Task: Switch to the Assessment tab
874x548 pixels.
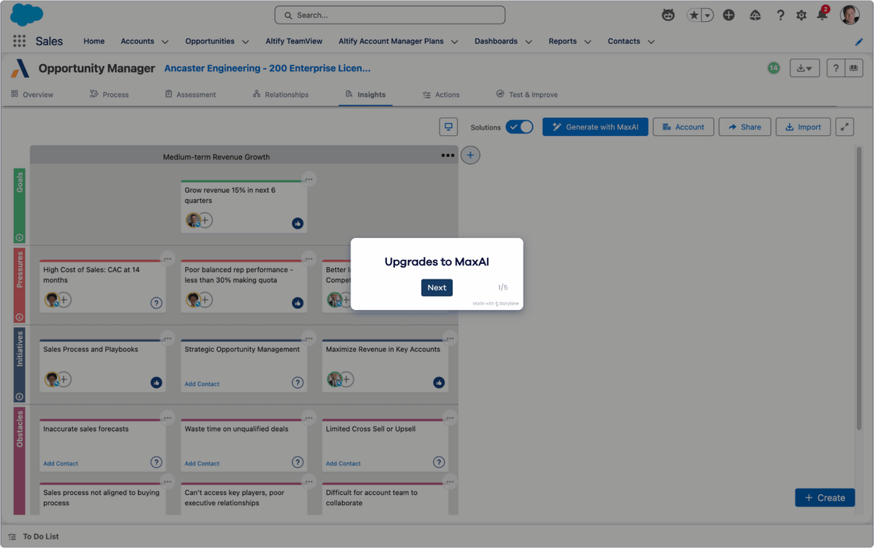Action: [190, 94]
